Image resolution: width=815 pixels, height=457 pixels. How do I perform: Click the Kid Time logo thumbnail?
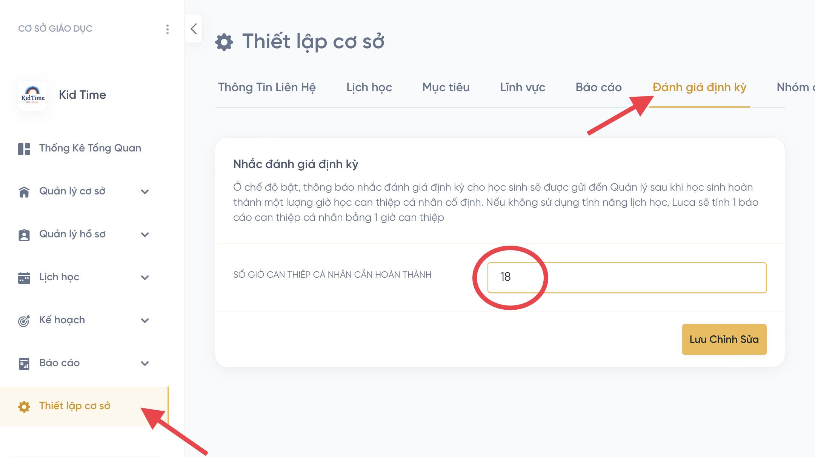[33, 95]
